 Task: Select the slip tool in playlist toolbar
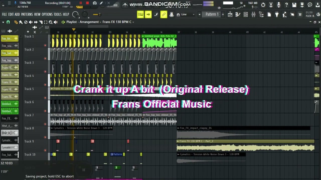coord(36,22)
